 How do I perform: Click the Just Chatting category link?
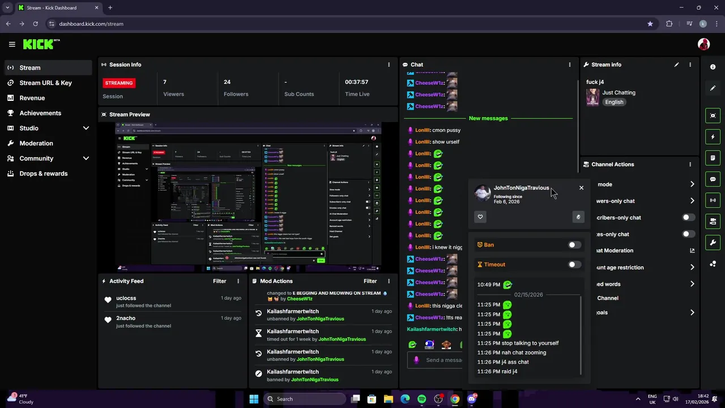(x=619, y=92)
